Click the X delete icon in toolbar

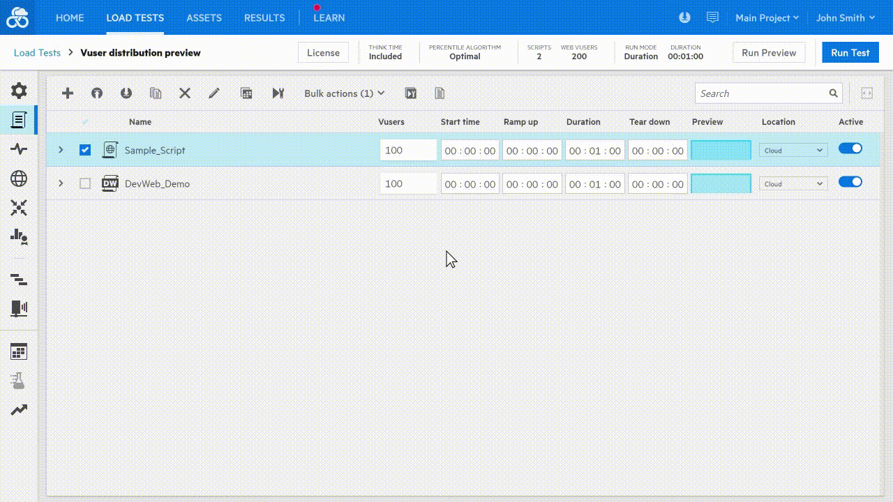[x=185, y=93]
